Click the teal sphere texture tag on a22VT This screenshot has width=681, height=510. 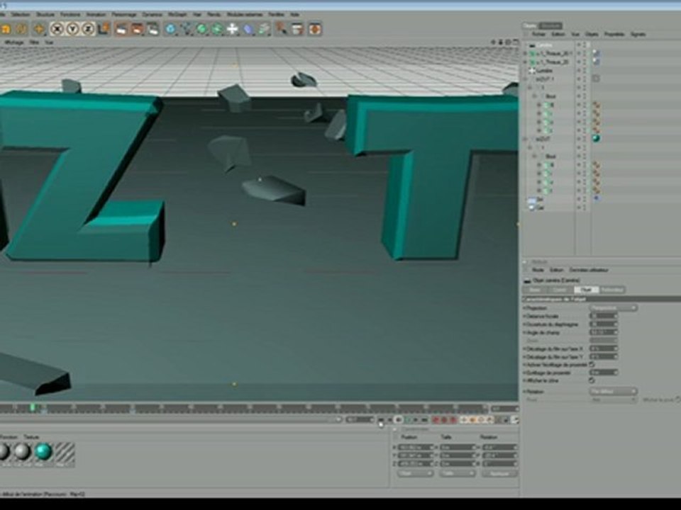(x=596, y=139)
